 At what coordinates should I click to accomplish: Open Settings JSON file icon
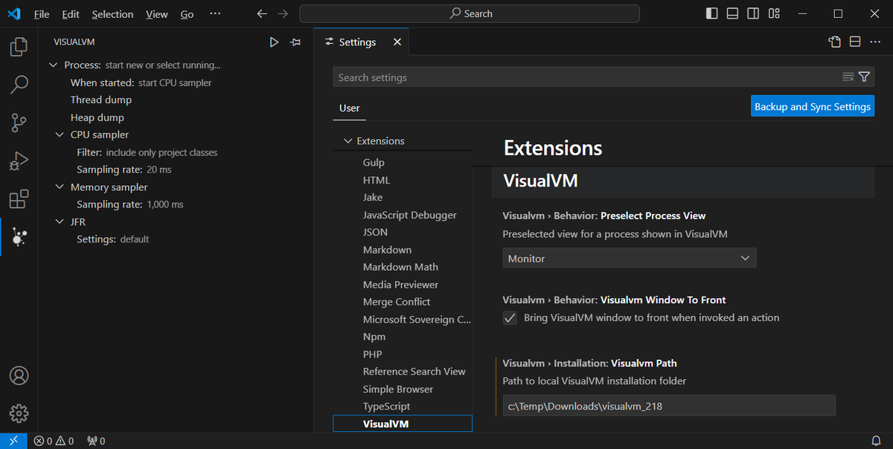click(x=835, y=42)
